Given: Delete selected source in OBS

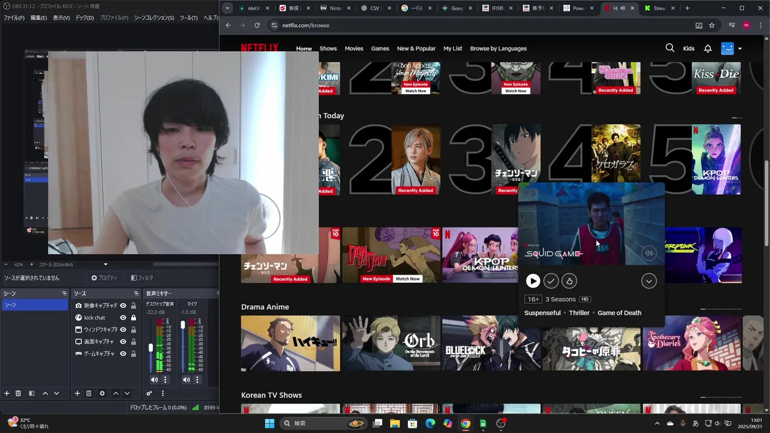Looking at the screenshot, I should click(x=88, y=393).
